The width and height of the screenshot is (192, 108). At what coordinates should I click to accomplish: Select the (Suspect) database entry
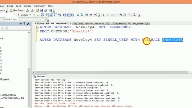tap(4, 79)
